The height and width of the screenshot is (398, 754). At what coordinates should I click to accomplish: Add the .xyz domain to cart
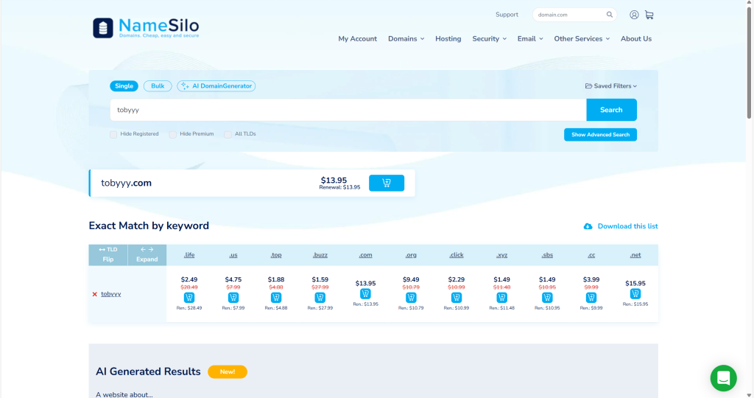pos(501,298)
